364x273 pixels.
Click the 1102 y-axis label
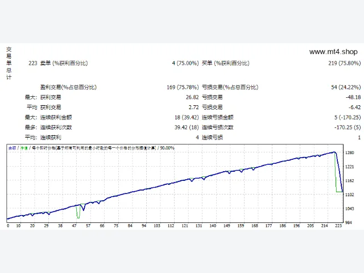tap(350, 195)
